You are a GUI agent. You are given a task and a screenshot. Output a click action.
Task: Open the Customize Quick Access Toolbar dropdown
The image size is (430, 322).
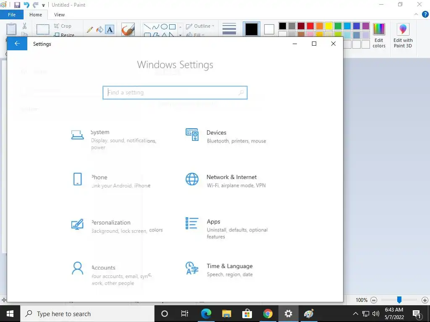click(43, 5)
